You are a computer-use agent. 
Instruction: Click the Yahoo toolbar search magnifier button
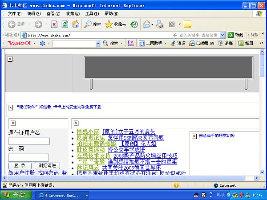tap(110, 44)
